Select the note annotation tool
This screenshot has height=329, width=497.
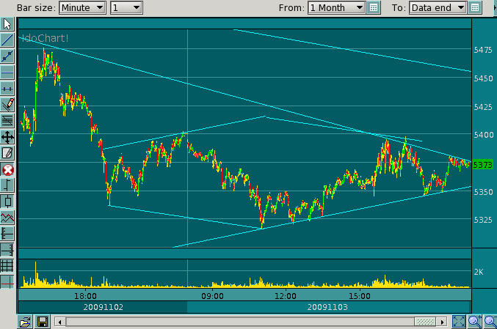[x=7, y=153]
